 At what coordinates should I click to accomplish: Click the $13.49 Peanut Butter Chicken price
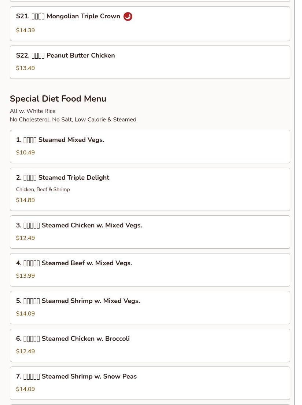(25, 68)
